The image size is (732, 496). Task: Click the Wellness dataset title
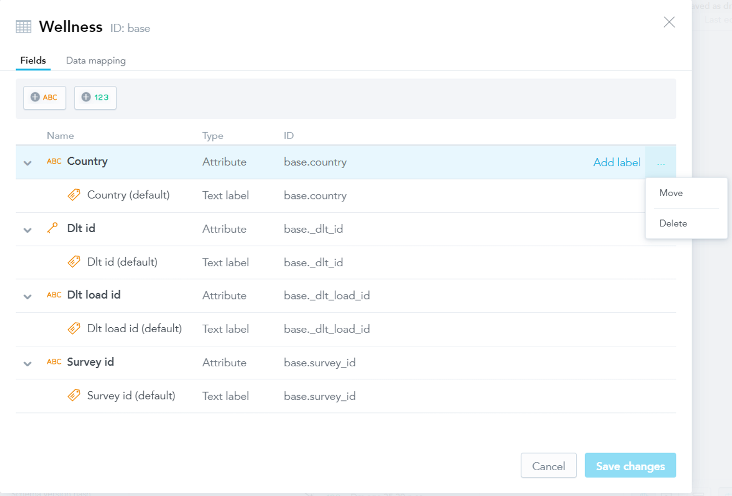pos(71,27)
